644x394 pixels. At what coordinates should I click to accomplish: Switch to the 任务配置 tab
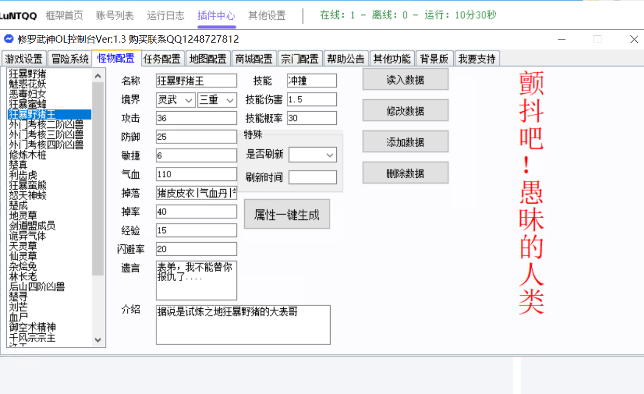[x=162, y=58]
